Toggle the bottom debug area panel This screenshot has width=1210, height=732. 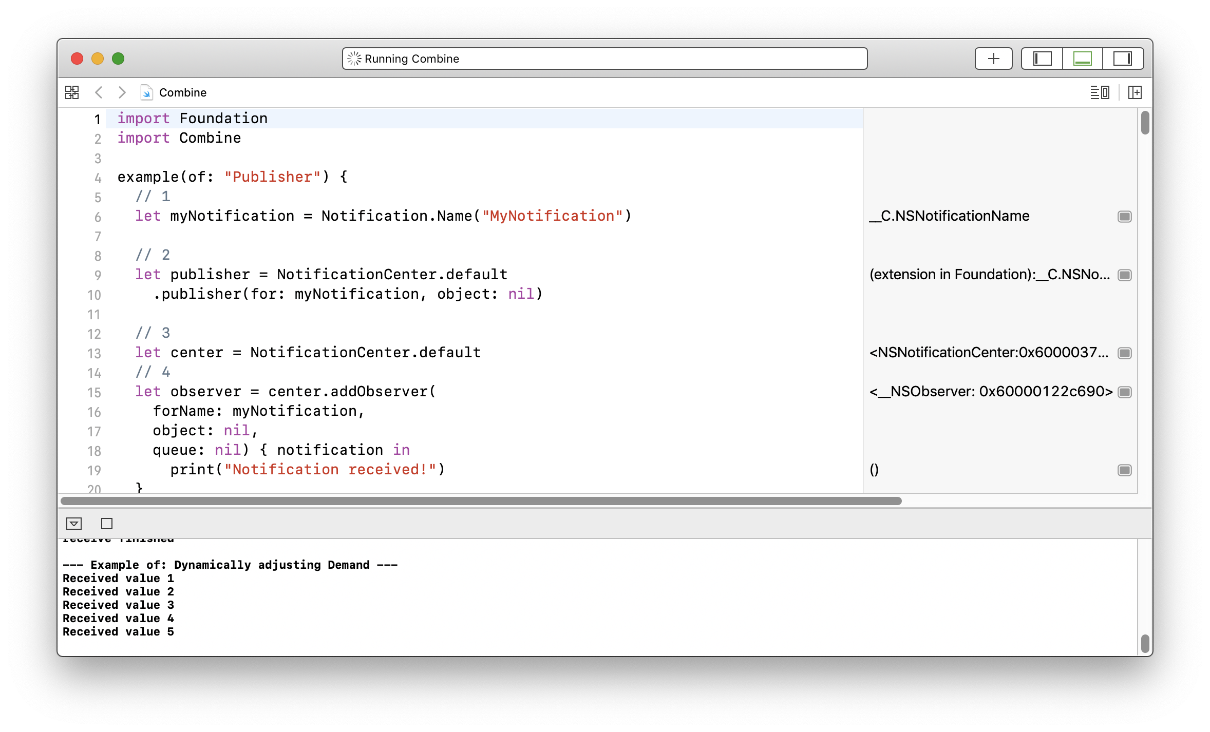(x=1082, y=59)
